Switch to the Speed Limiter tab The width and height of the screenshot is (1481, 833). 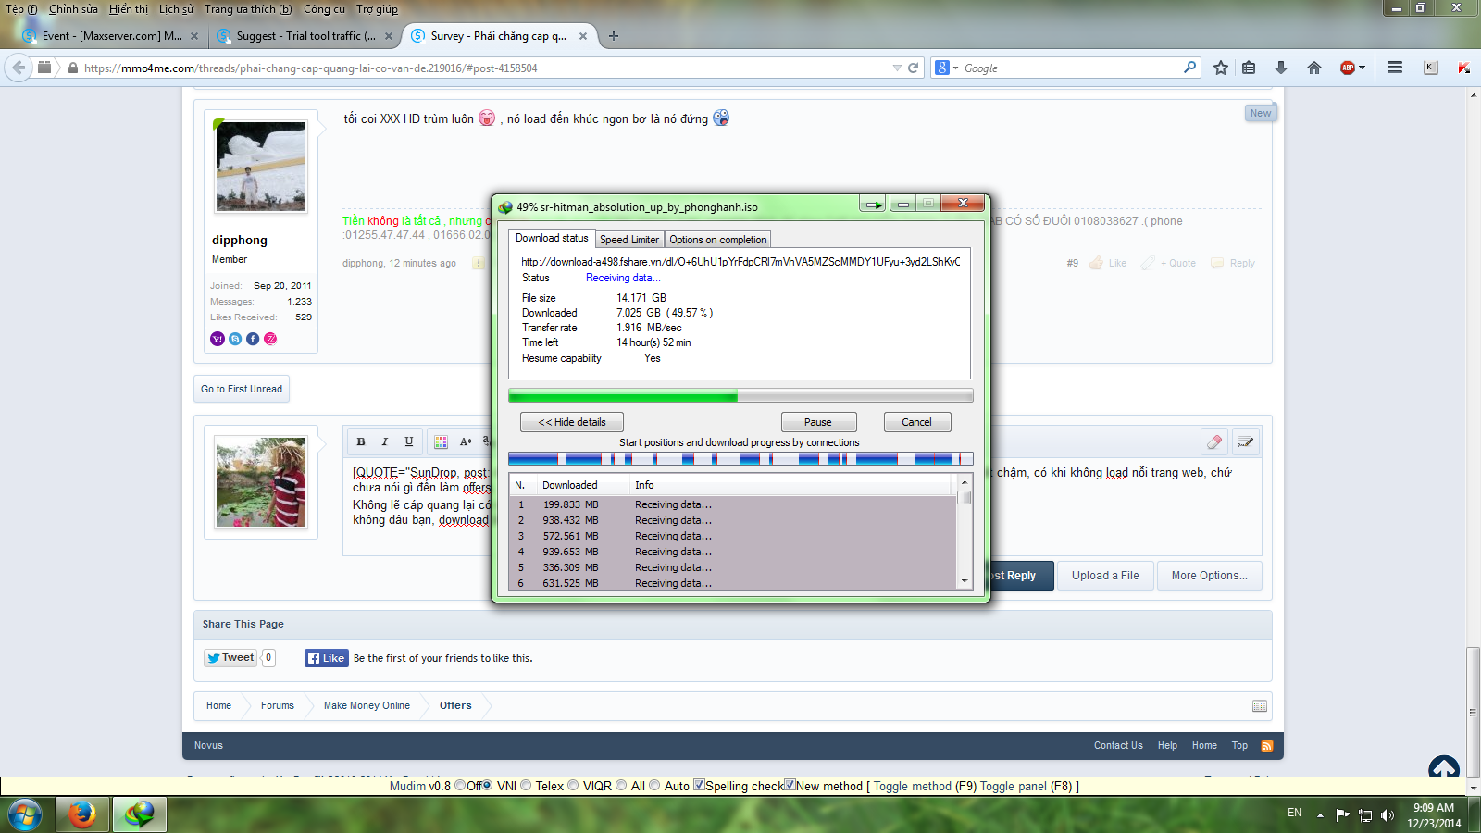coord(629,239)
